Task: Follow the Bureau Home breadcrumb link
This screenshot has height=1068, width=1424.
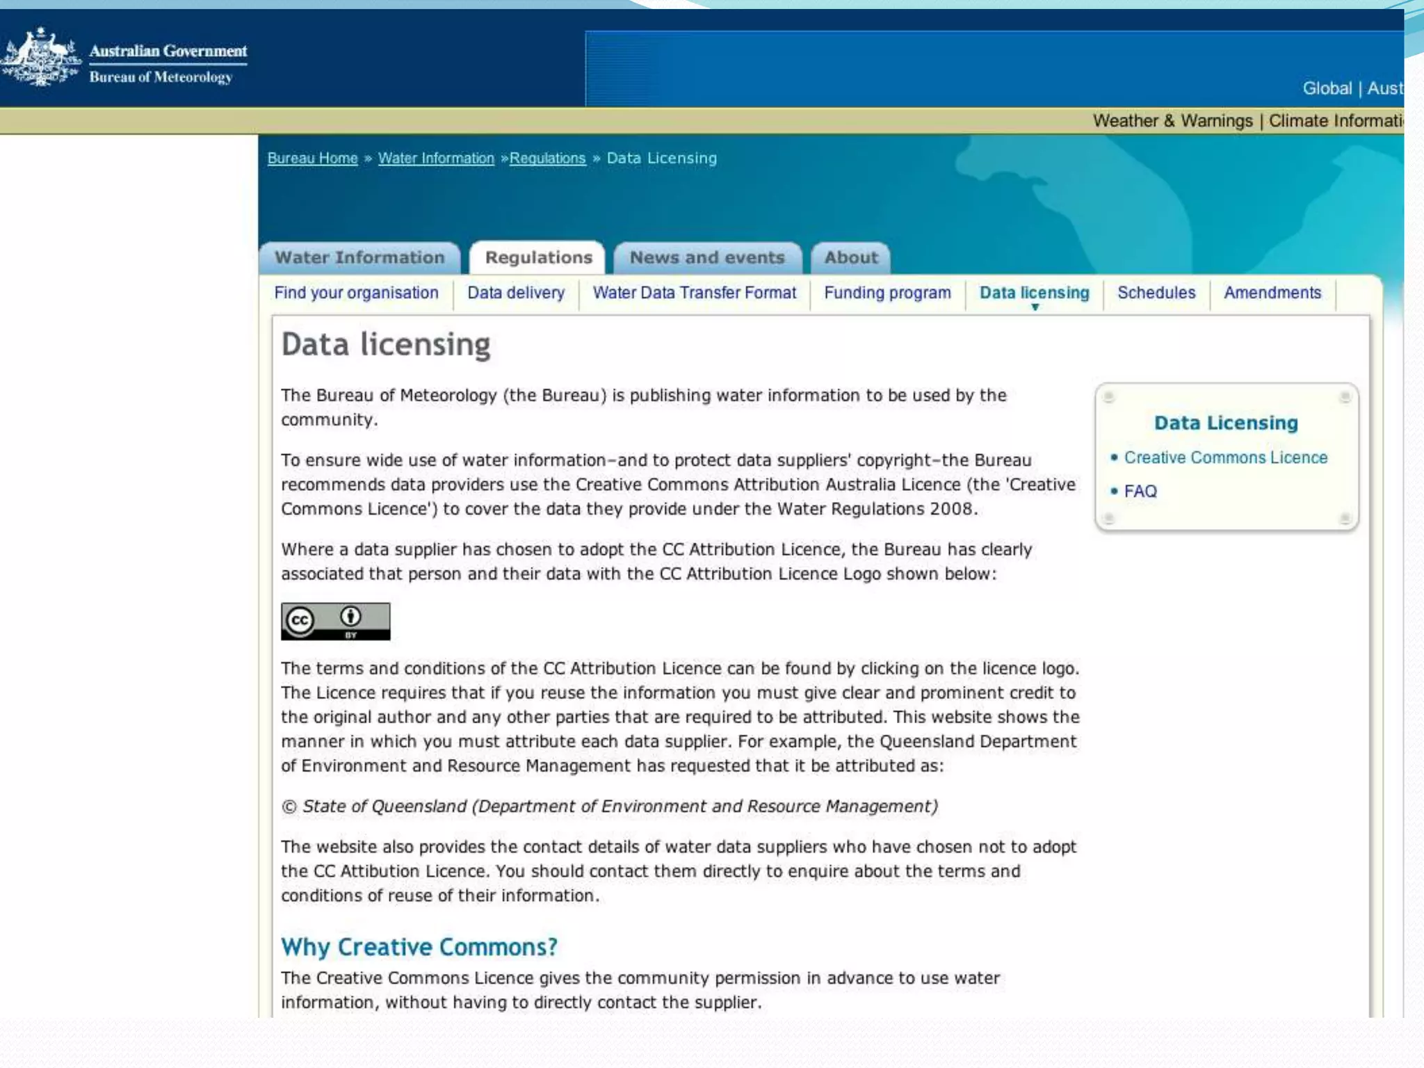Action: click(312, 159)
